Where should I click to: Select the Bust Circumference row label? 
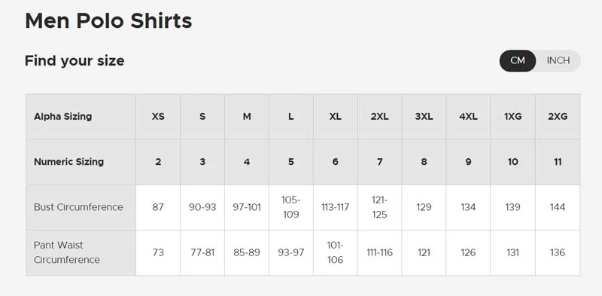[x=78, y=207]
